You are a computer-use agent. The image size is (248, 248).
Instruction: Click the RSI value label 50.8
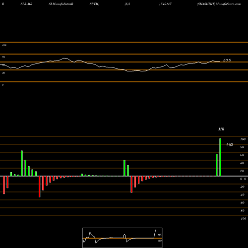click(227, 61)
